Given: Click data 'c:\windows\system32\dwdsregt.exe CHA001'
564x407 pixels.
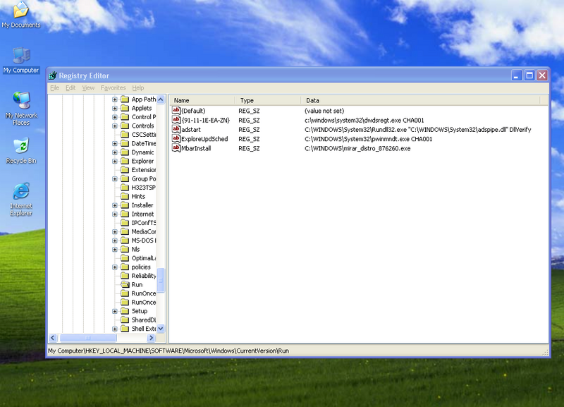Looking at the screenshot, I should point(364,120).
